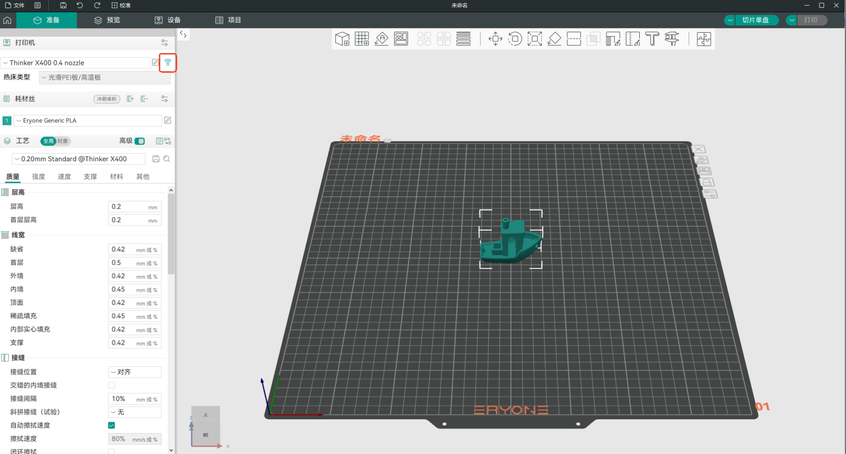Select the Rotate tool in toolbar
846x454 pixels.
tap(515, 39)
